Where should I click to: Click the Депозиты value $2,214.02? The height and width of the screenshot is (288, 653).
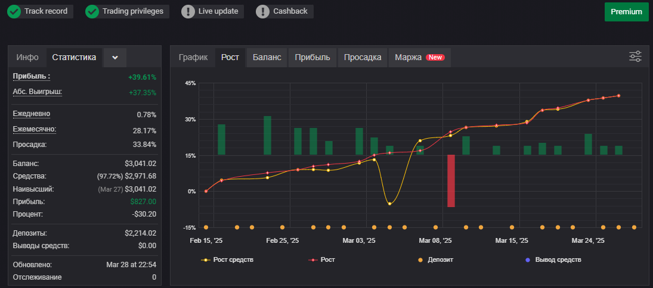click(x=140, y=233)
